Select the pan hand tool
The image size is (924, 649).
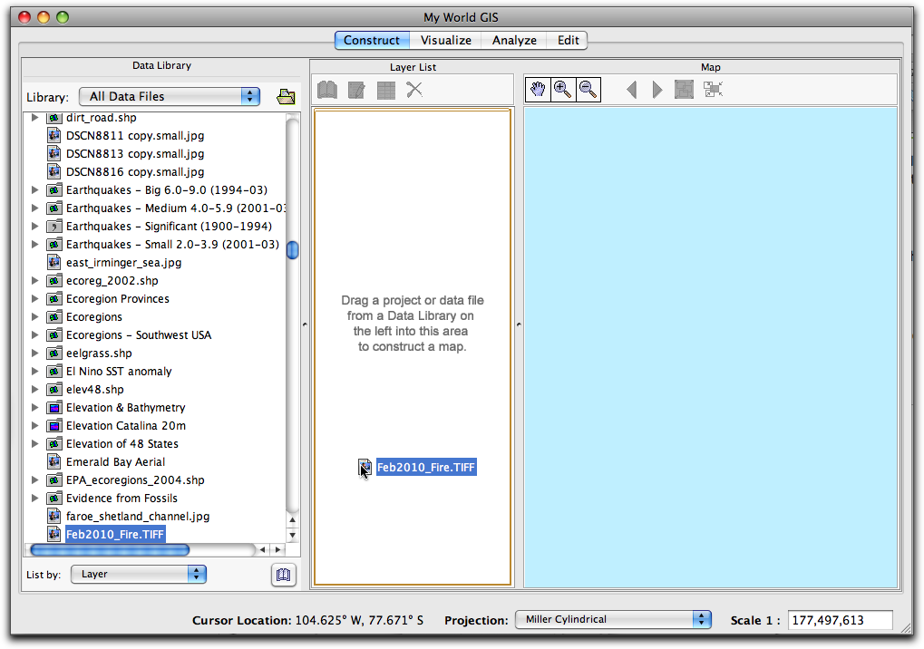tap(538, 89)
